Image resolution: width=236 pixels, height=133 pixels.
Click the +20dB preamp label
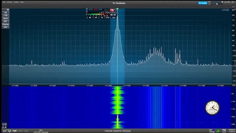pyautogui.click(x=225, y=10)
